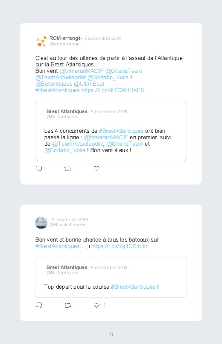Screen dimensions: 222x344
Task: Open the @Sodebo_Voile mention in the top tweet
Action: [108, 78]
